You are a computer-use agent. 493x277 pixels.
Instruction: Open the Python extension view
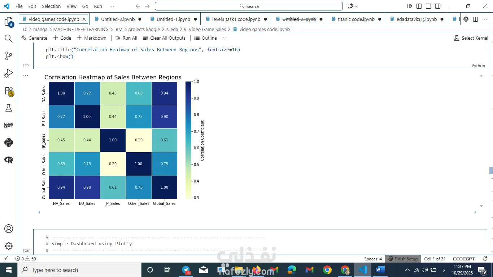point(9,142)
